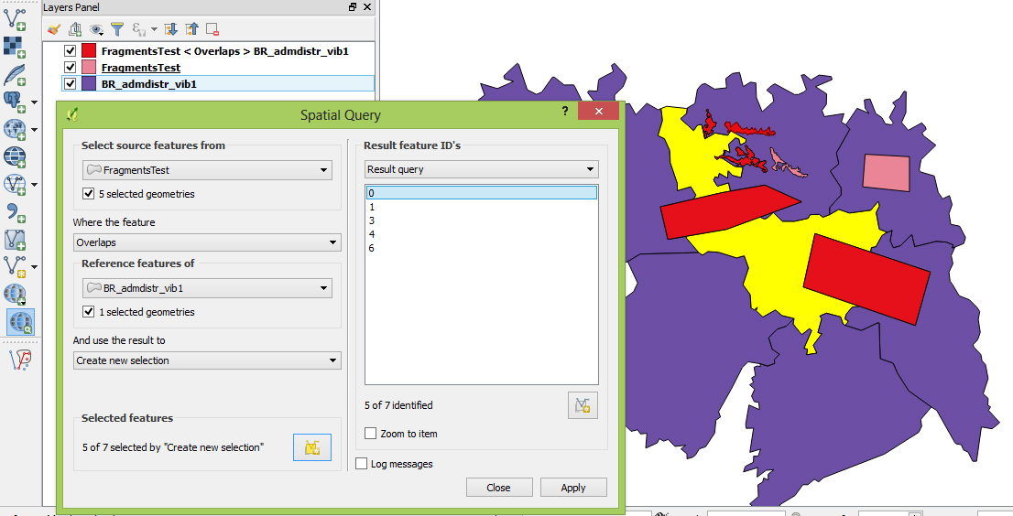Click the Add Group icon in Layers Panel
This screenshot has width=1013, height=516.
[x=76, y=29]
